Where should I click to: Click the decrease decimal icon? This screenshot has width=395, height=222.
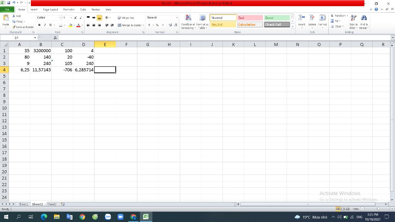point(176,25)
